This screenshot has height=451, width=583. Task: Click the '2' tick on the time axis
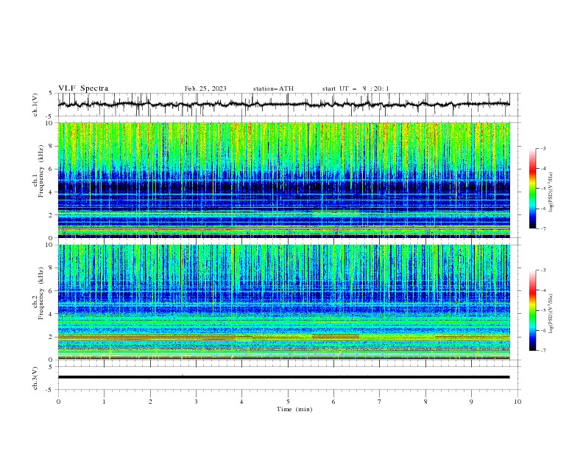[x=150, y=402]
